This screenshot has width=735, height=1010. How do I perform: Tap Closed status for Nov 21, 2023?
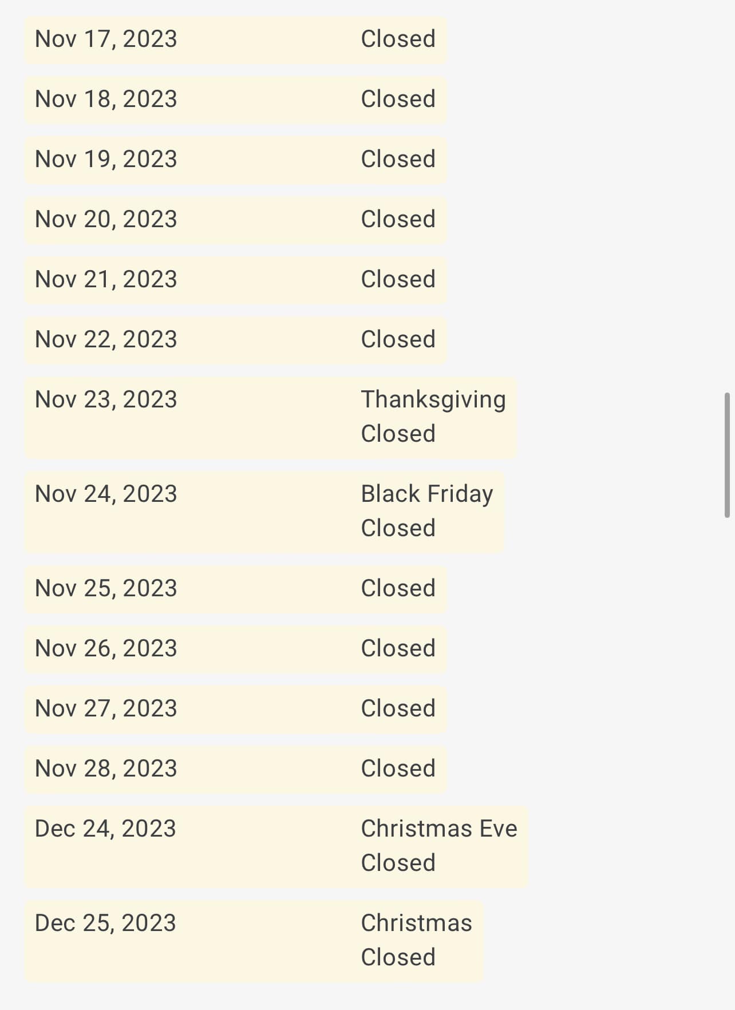[x=398, y=279]
